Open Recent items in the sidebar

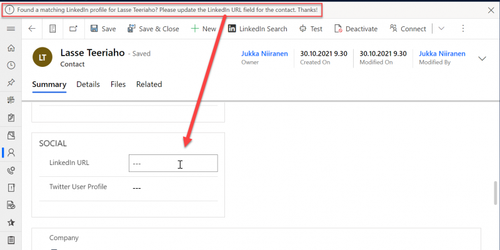tap(11, 66)
